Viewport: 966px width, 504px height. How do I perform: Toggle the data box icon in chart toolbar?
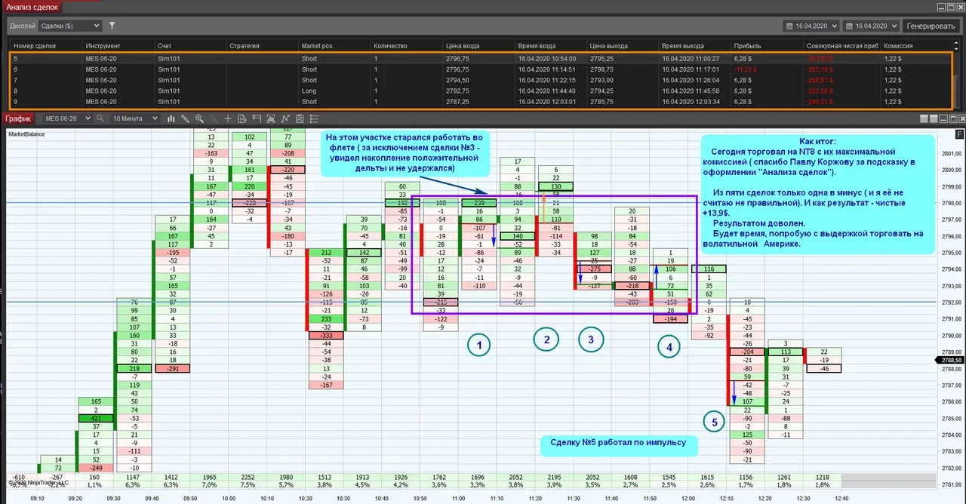(242, 118)
